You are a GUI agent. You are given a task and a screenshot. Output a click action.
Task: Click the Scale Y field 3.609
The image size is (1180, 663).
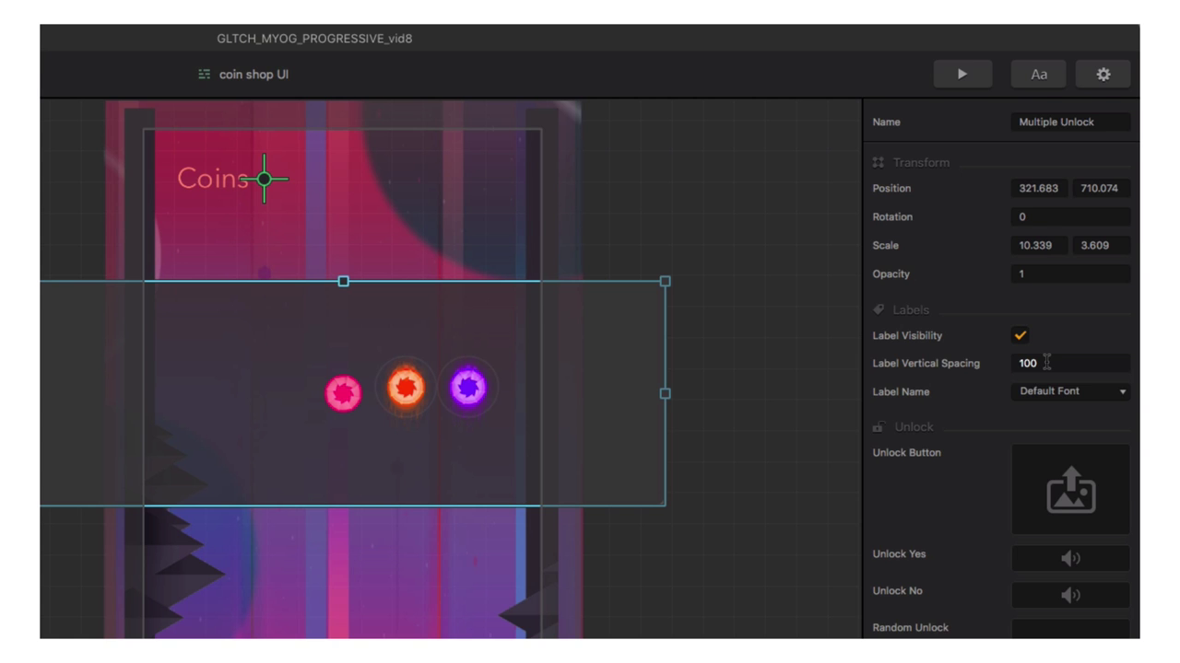click(1101, 246)
